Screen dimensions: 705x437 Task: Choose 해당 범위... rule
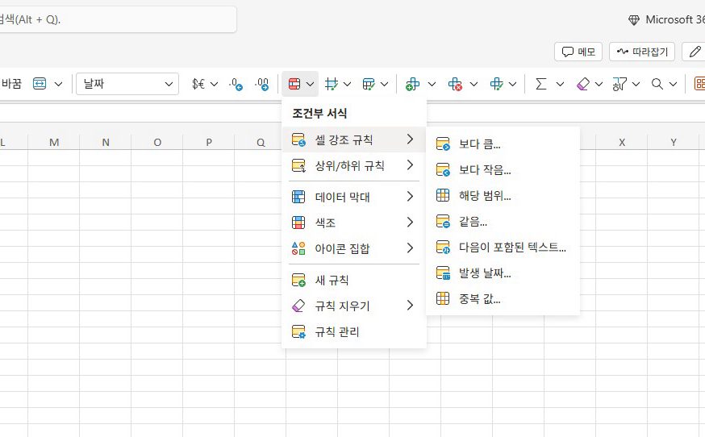click(x=503, y=196)
